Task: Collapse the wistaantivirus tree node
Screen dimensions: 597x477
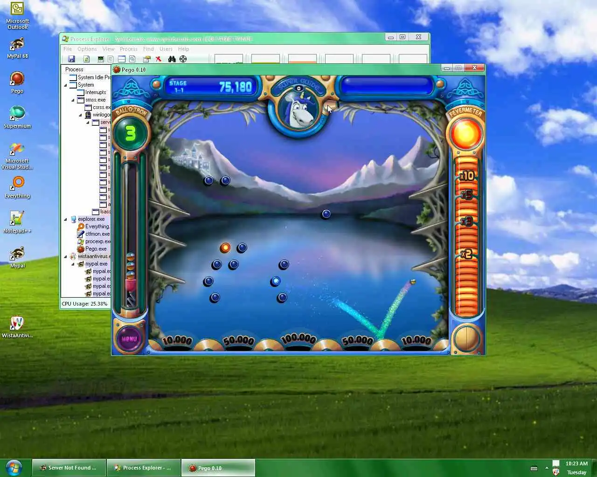Action: pos(65,257)
